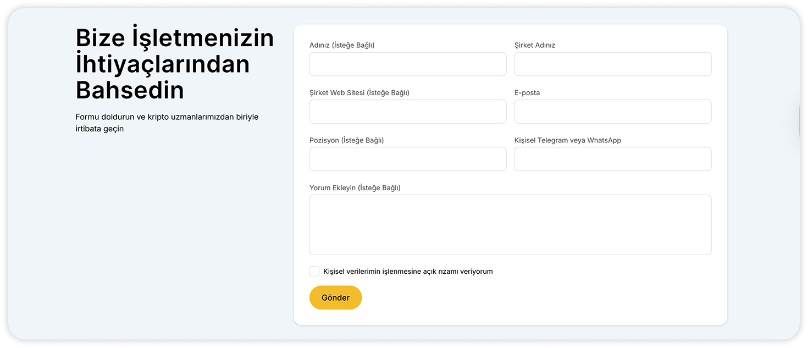Click inside the Yorum Ekleyin comment box
Viewport: 808px width, 348px height.
coord(510,224)
